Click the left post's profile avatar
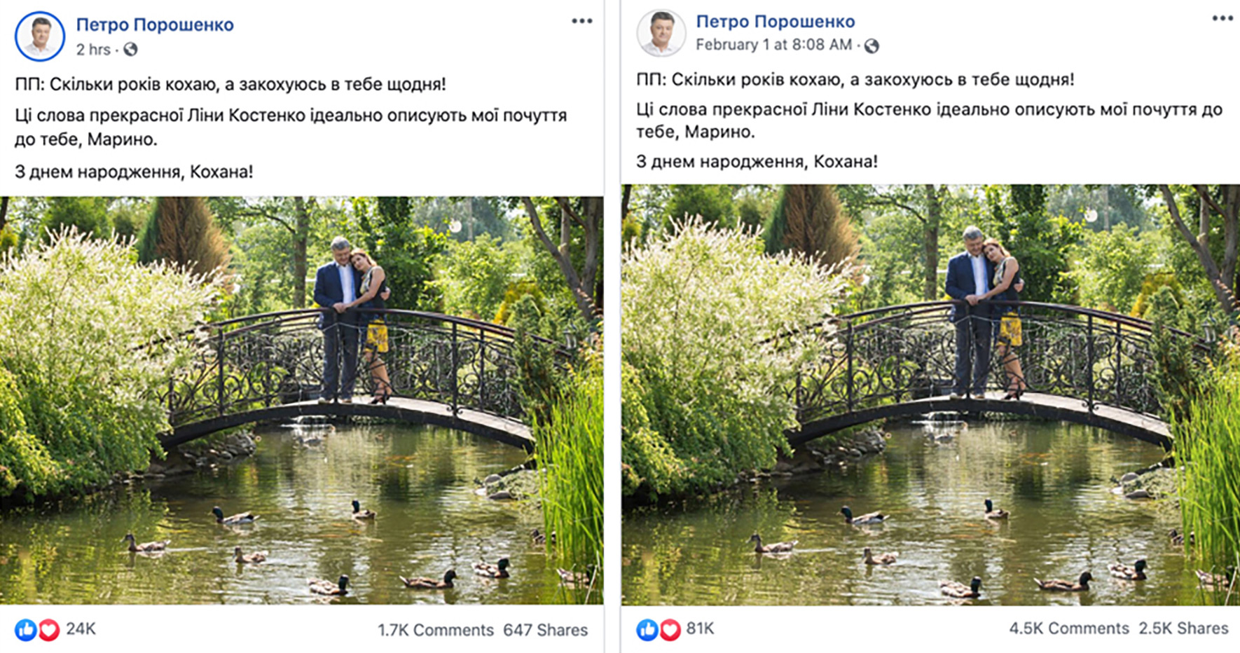Image resolution: width=1240 pixels, height=653 pixels. [40, 36]
